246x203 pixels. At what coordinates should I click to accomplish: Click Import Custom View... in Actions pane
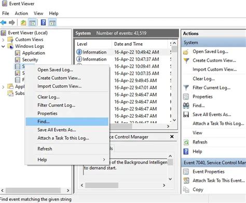pyautogui.click(x=214, y=69)
